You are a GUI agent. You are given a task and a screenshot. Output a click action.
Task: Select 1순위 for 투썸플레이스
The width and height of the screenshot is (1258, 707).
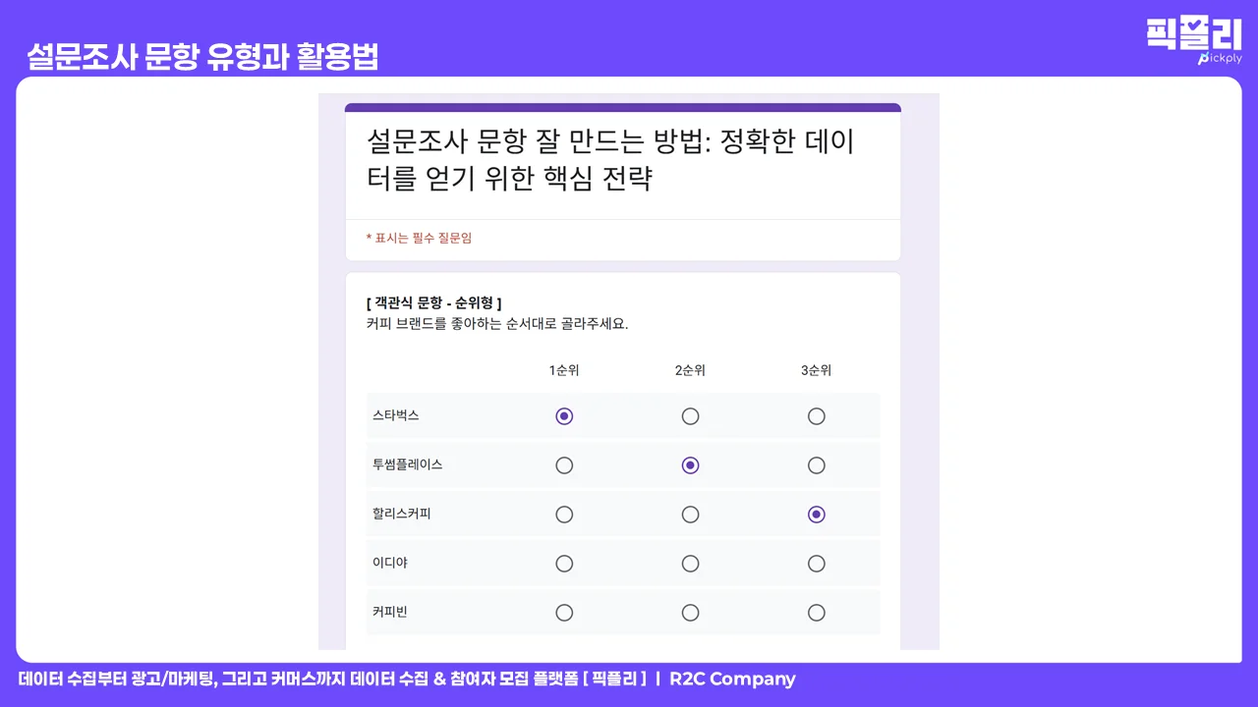[564, 464]
